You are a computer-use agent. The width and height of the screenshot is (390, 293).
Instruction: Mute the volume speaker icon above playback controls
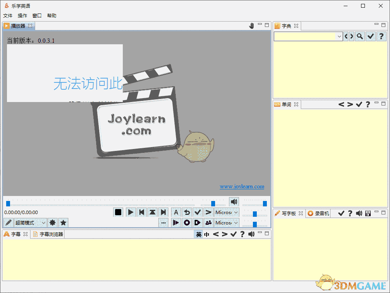(234, 201)
